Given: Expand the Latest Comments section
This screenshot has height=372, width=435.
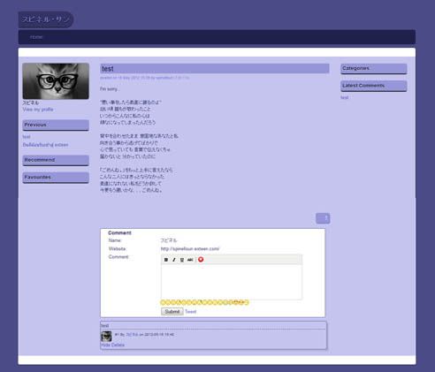Looking at the screenshot, I should click(374, 86).
